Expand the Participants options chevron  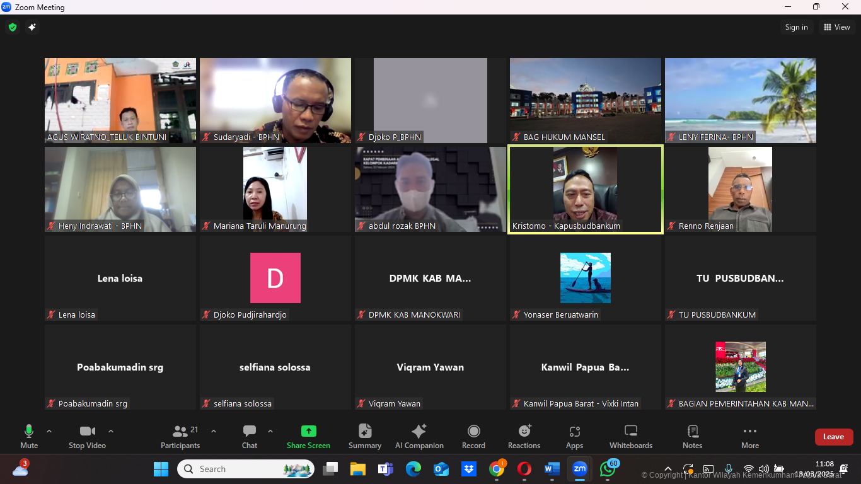[214, 432]
